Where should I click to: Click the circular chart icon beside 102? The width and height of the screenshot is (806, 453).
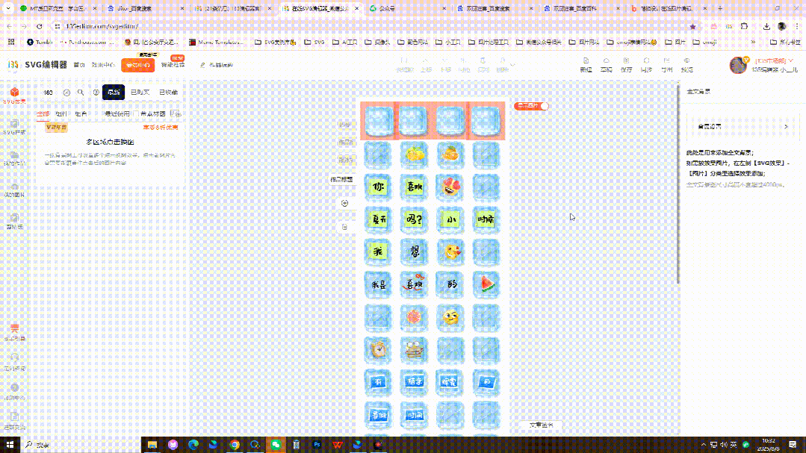tap(66, 93)
